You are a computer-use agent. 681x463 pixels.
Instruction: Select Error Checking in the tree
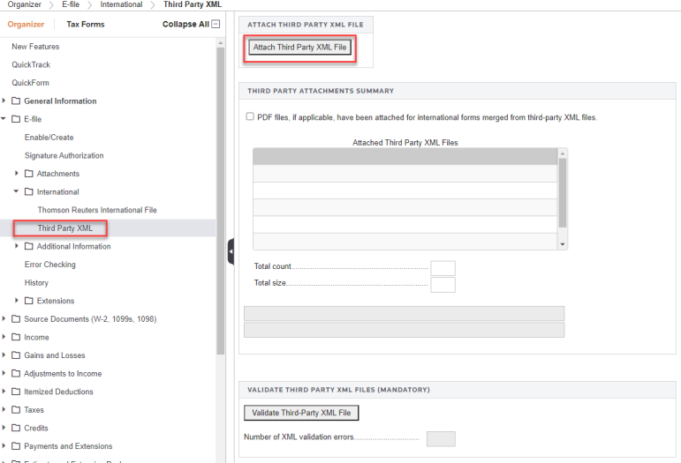pos(49,265)
